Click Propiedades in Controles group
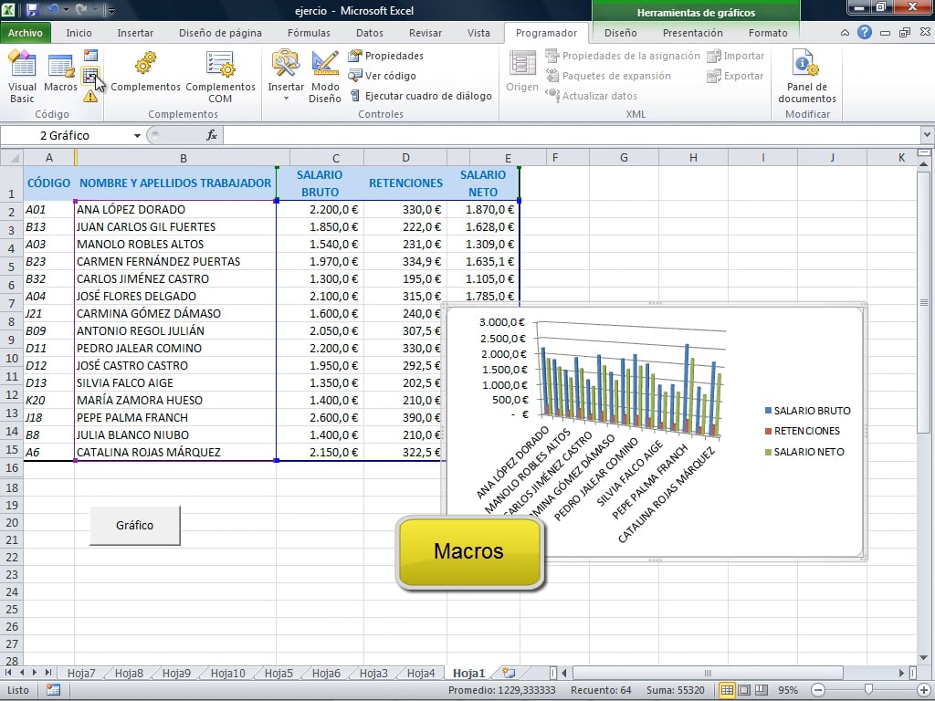935x701 pixels. point(385,56)
